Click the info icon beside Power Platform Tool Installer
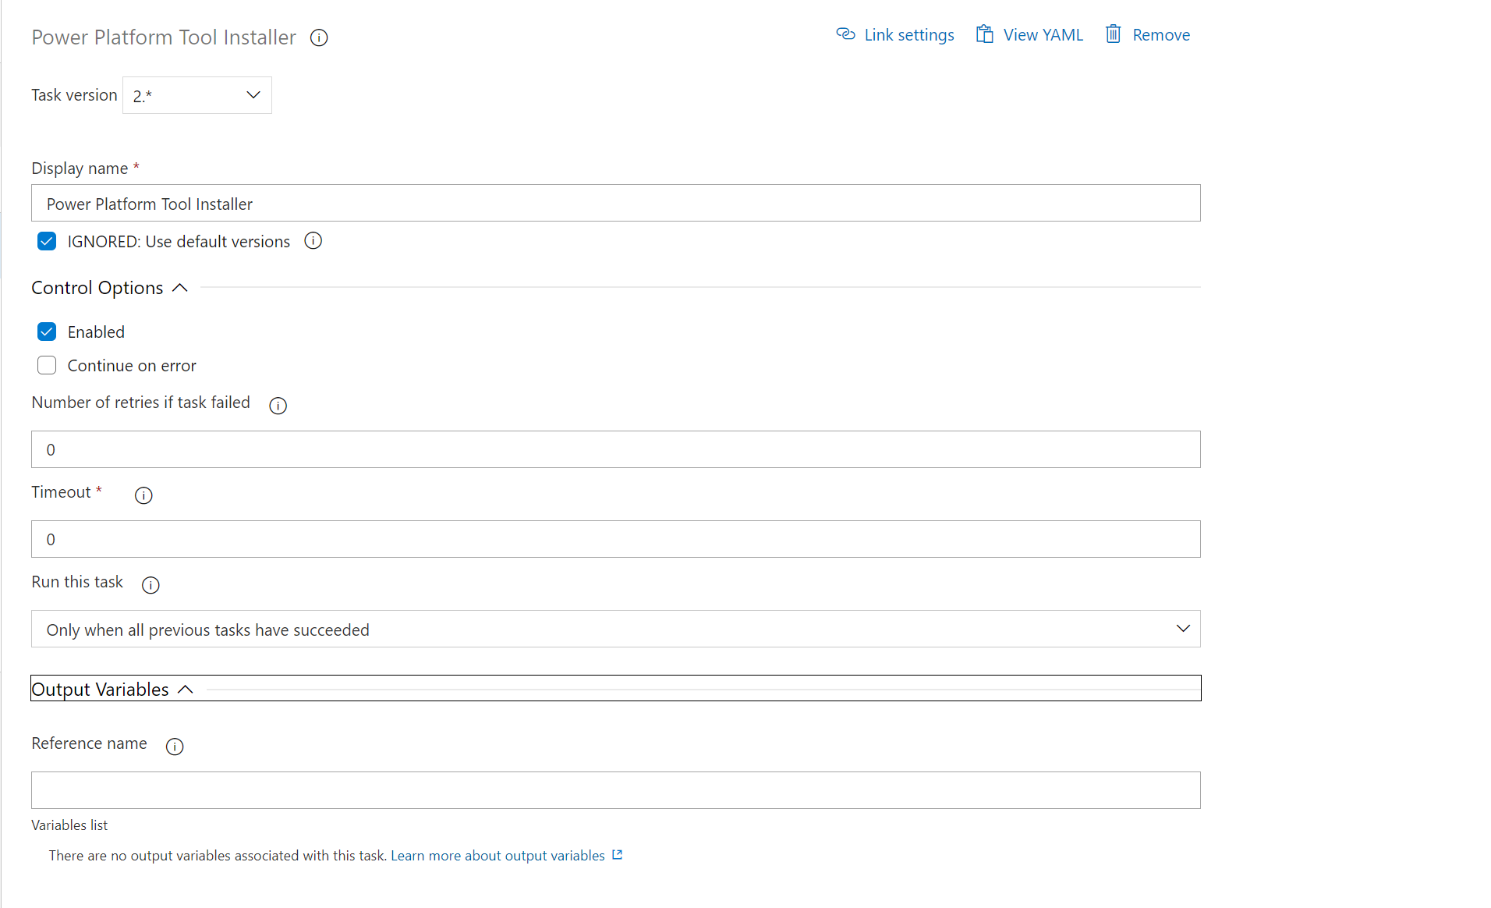The height and width of the screenshot is (908, 1491). tap(318, 37)
